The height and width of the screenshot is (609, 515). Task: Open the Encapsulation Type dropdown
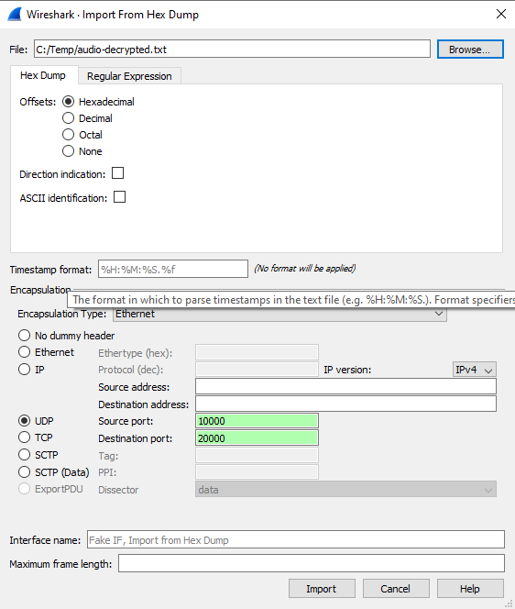(x=279, y=314)
